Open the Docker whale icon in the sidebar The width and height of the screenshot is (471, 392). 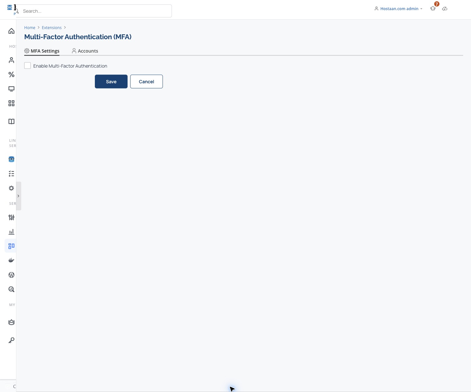[11, 260]
